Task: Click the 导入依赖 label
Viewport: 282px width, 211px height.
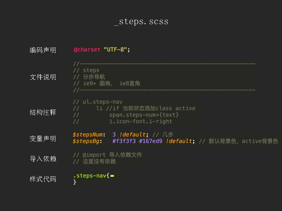Action: tap(43, 159)
